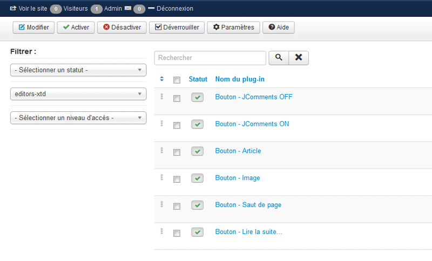432x261 pixels.
Task: Clear the search with the X button
Action: (x=299, y=58)
